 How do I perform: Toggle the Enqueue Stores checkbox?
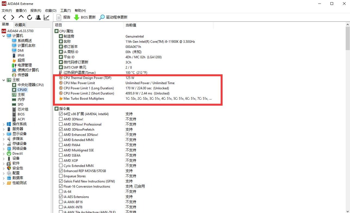point(61,176)
